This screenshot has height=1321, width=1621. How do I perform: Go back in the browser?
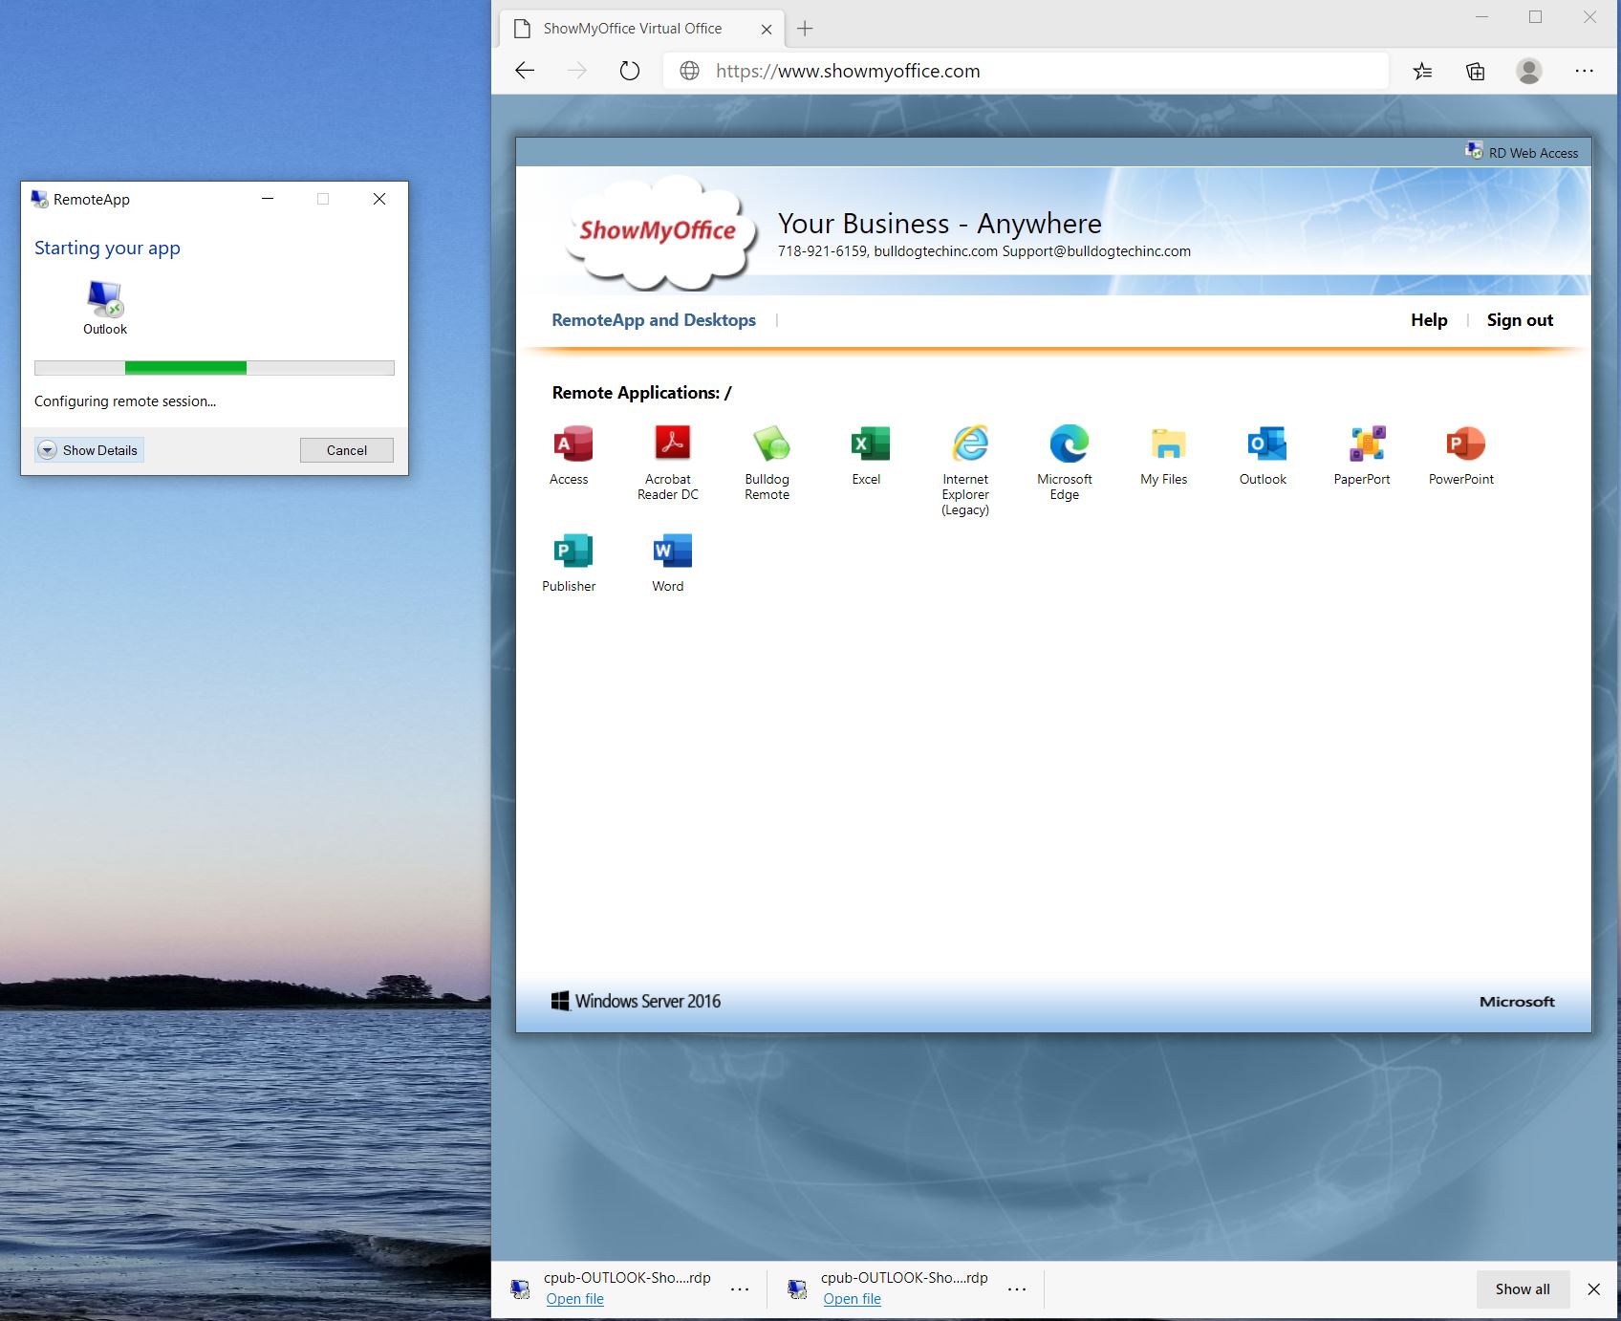pos(525,71)
